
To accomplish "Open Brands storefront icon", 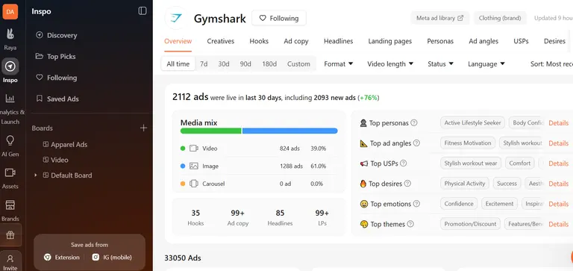I will pyautogui.click(x=10, y=205).
